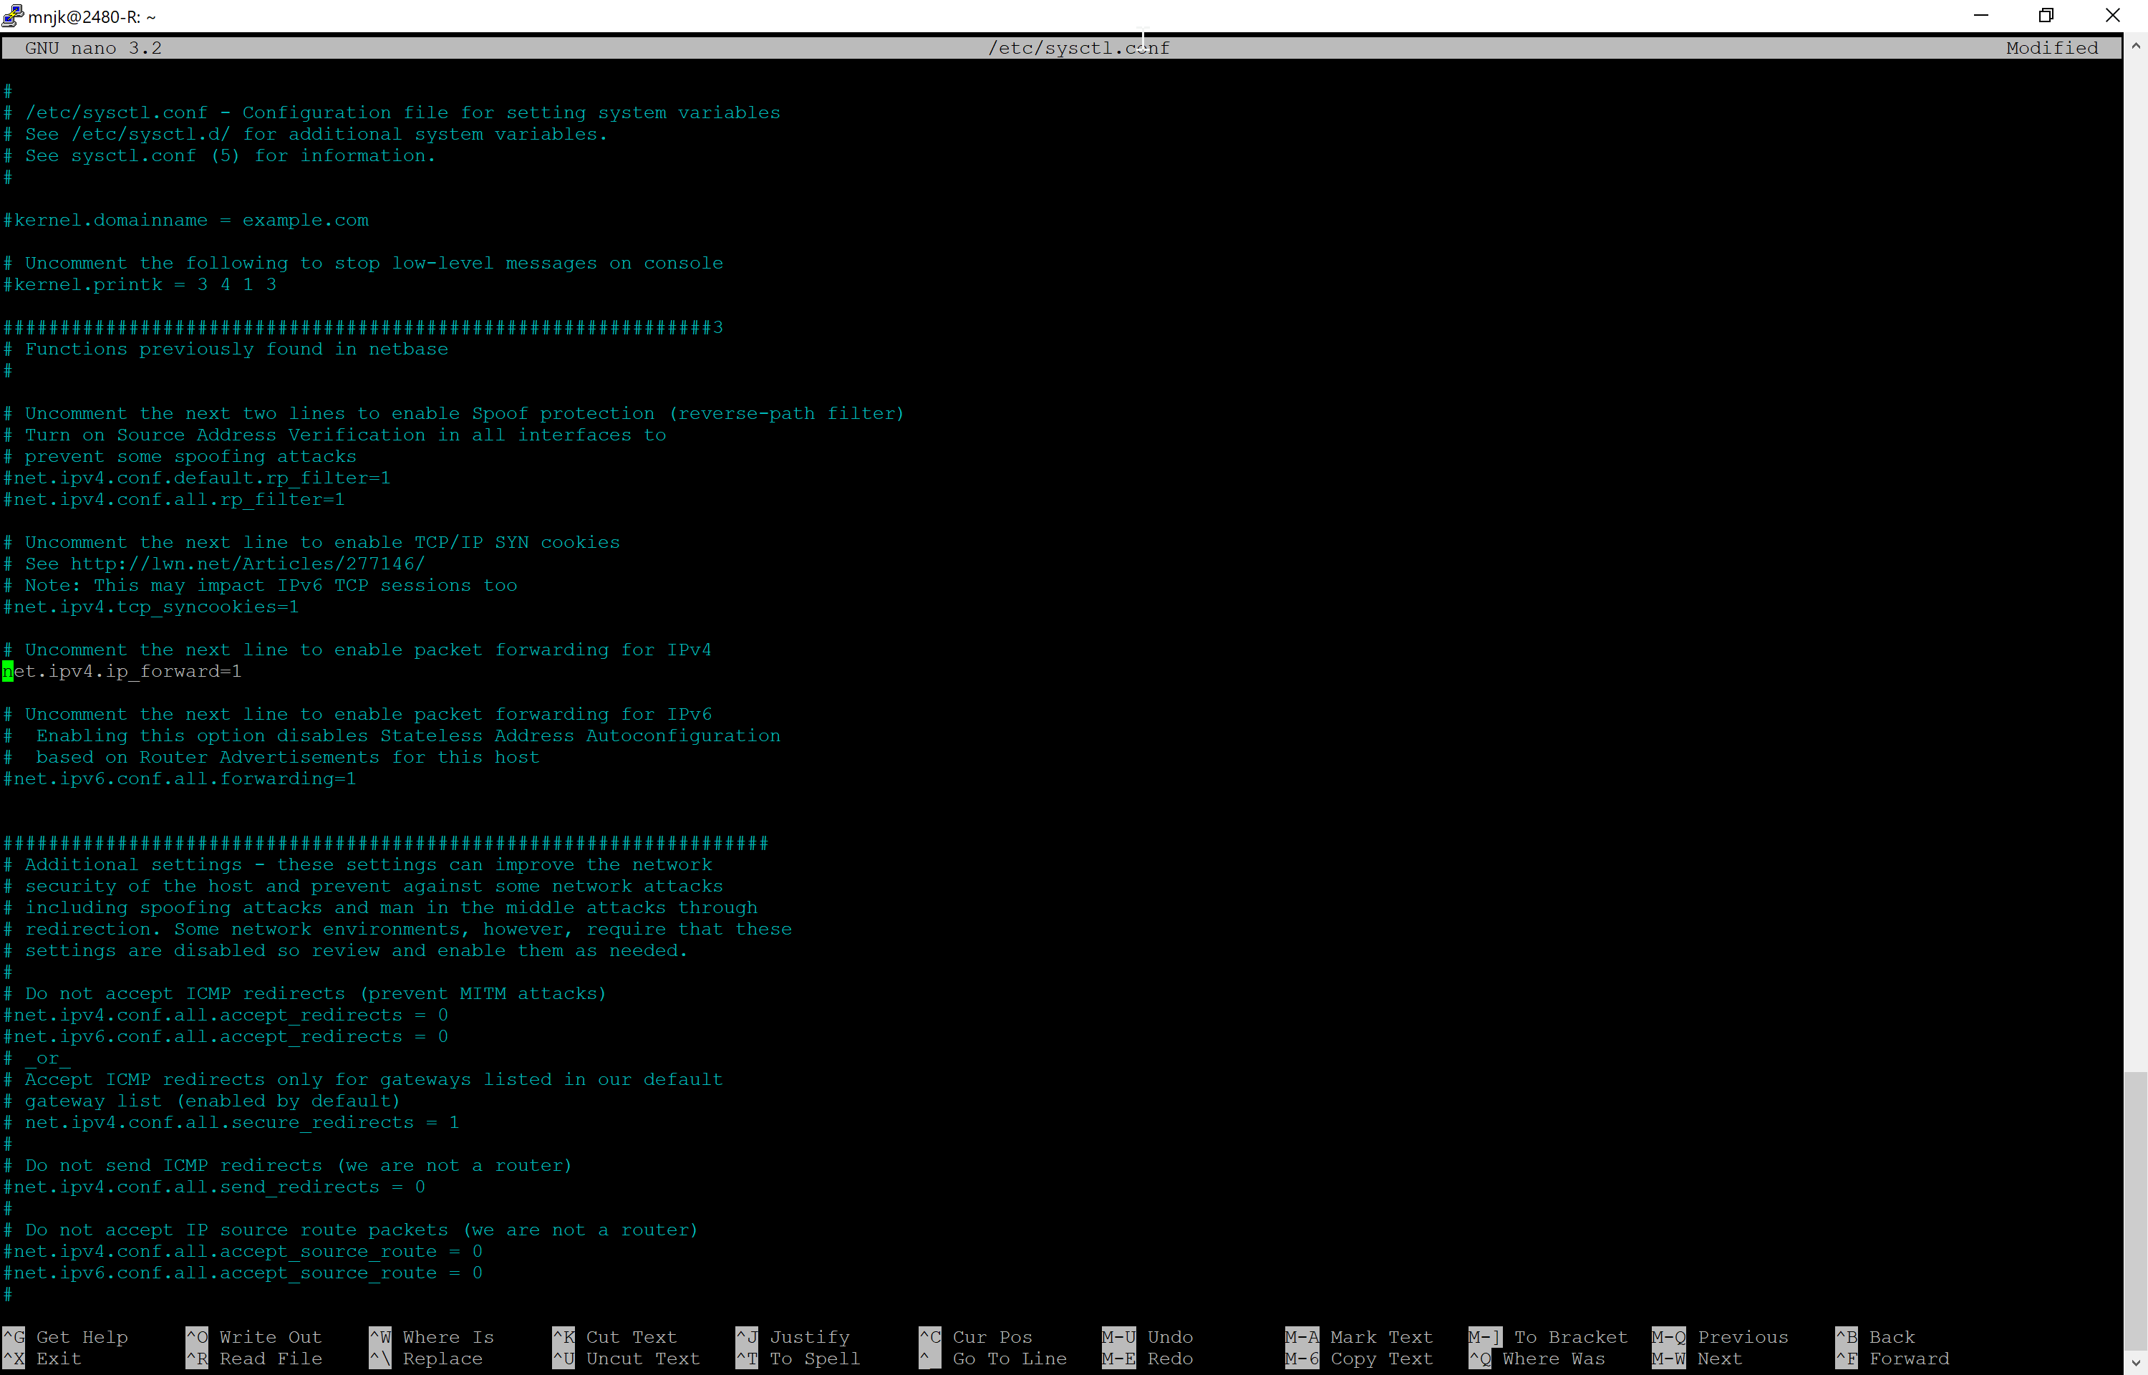Click the ^X Exit shortcut
Image resolution: width=2148 pixels, height=1375 pixels.
click(x=42, y=1358)
